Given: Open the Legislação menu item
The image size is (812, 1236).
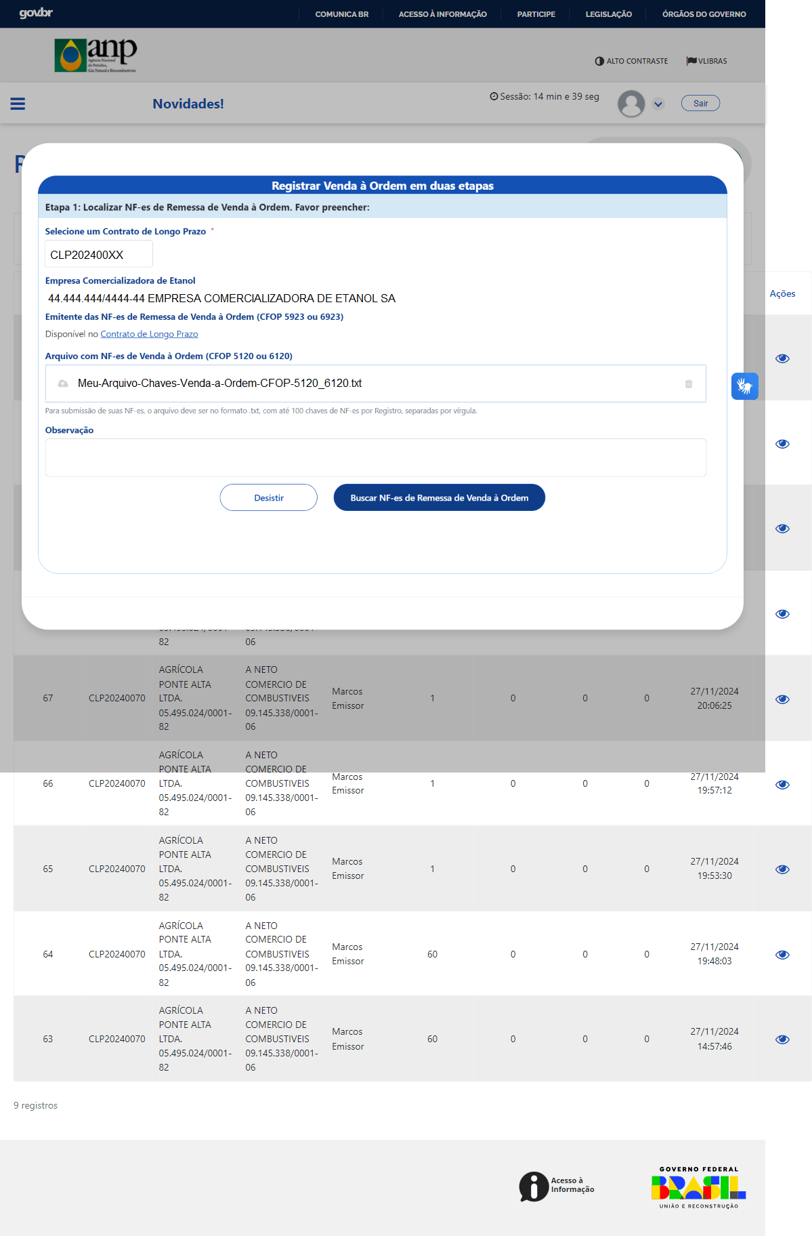Looking at the screenshot, I should [609, 14].
